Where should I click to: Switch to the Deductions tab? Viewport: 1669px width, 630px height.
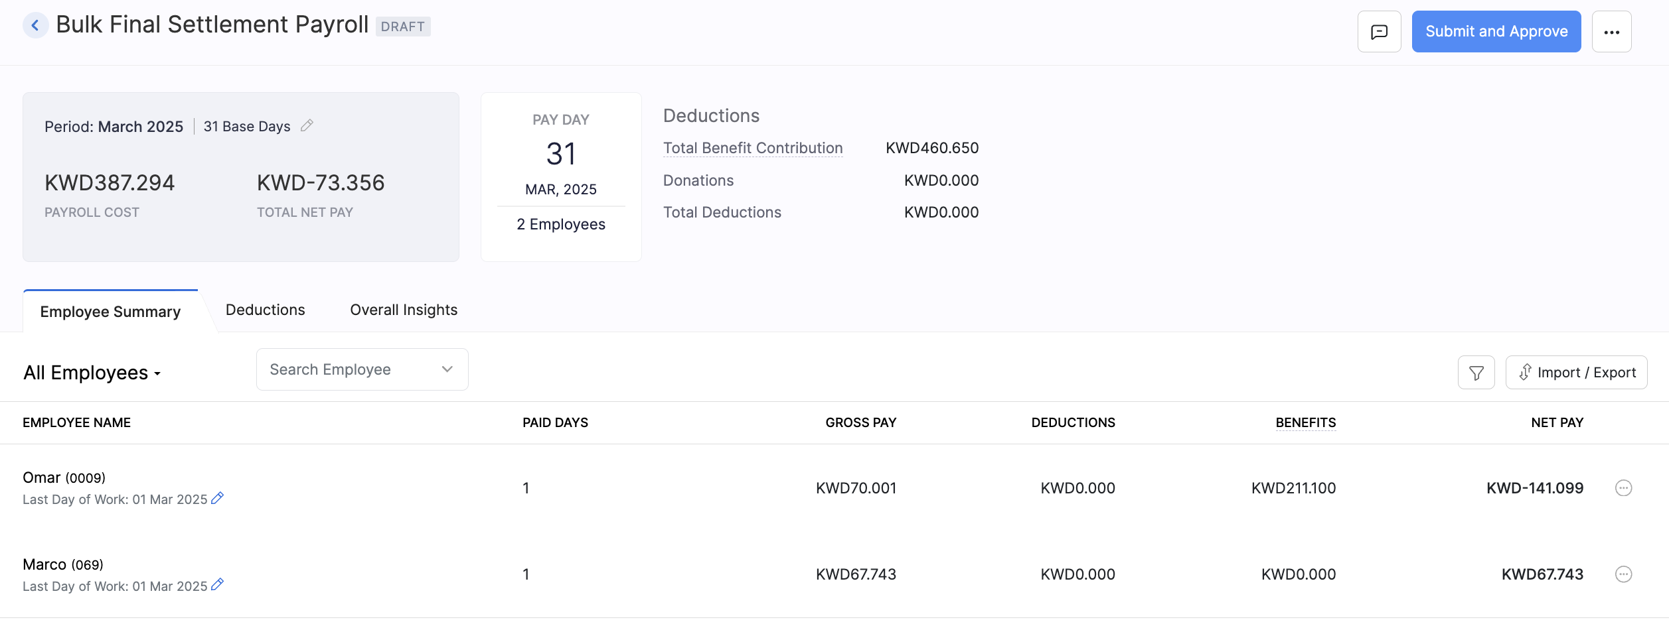click(x=265, y=310)
